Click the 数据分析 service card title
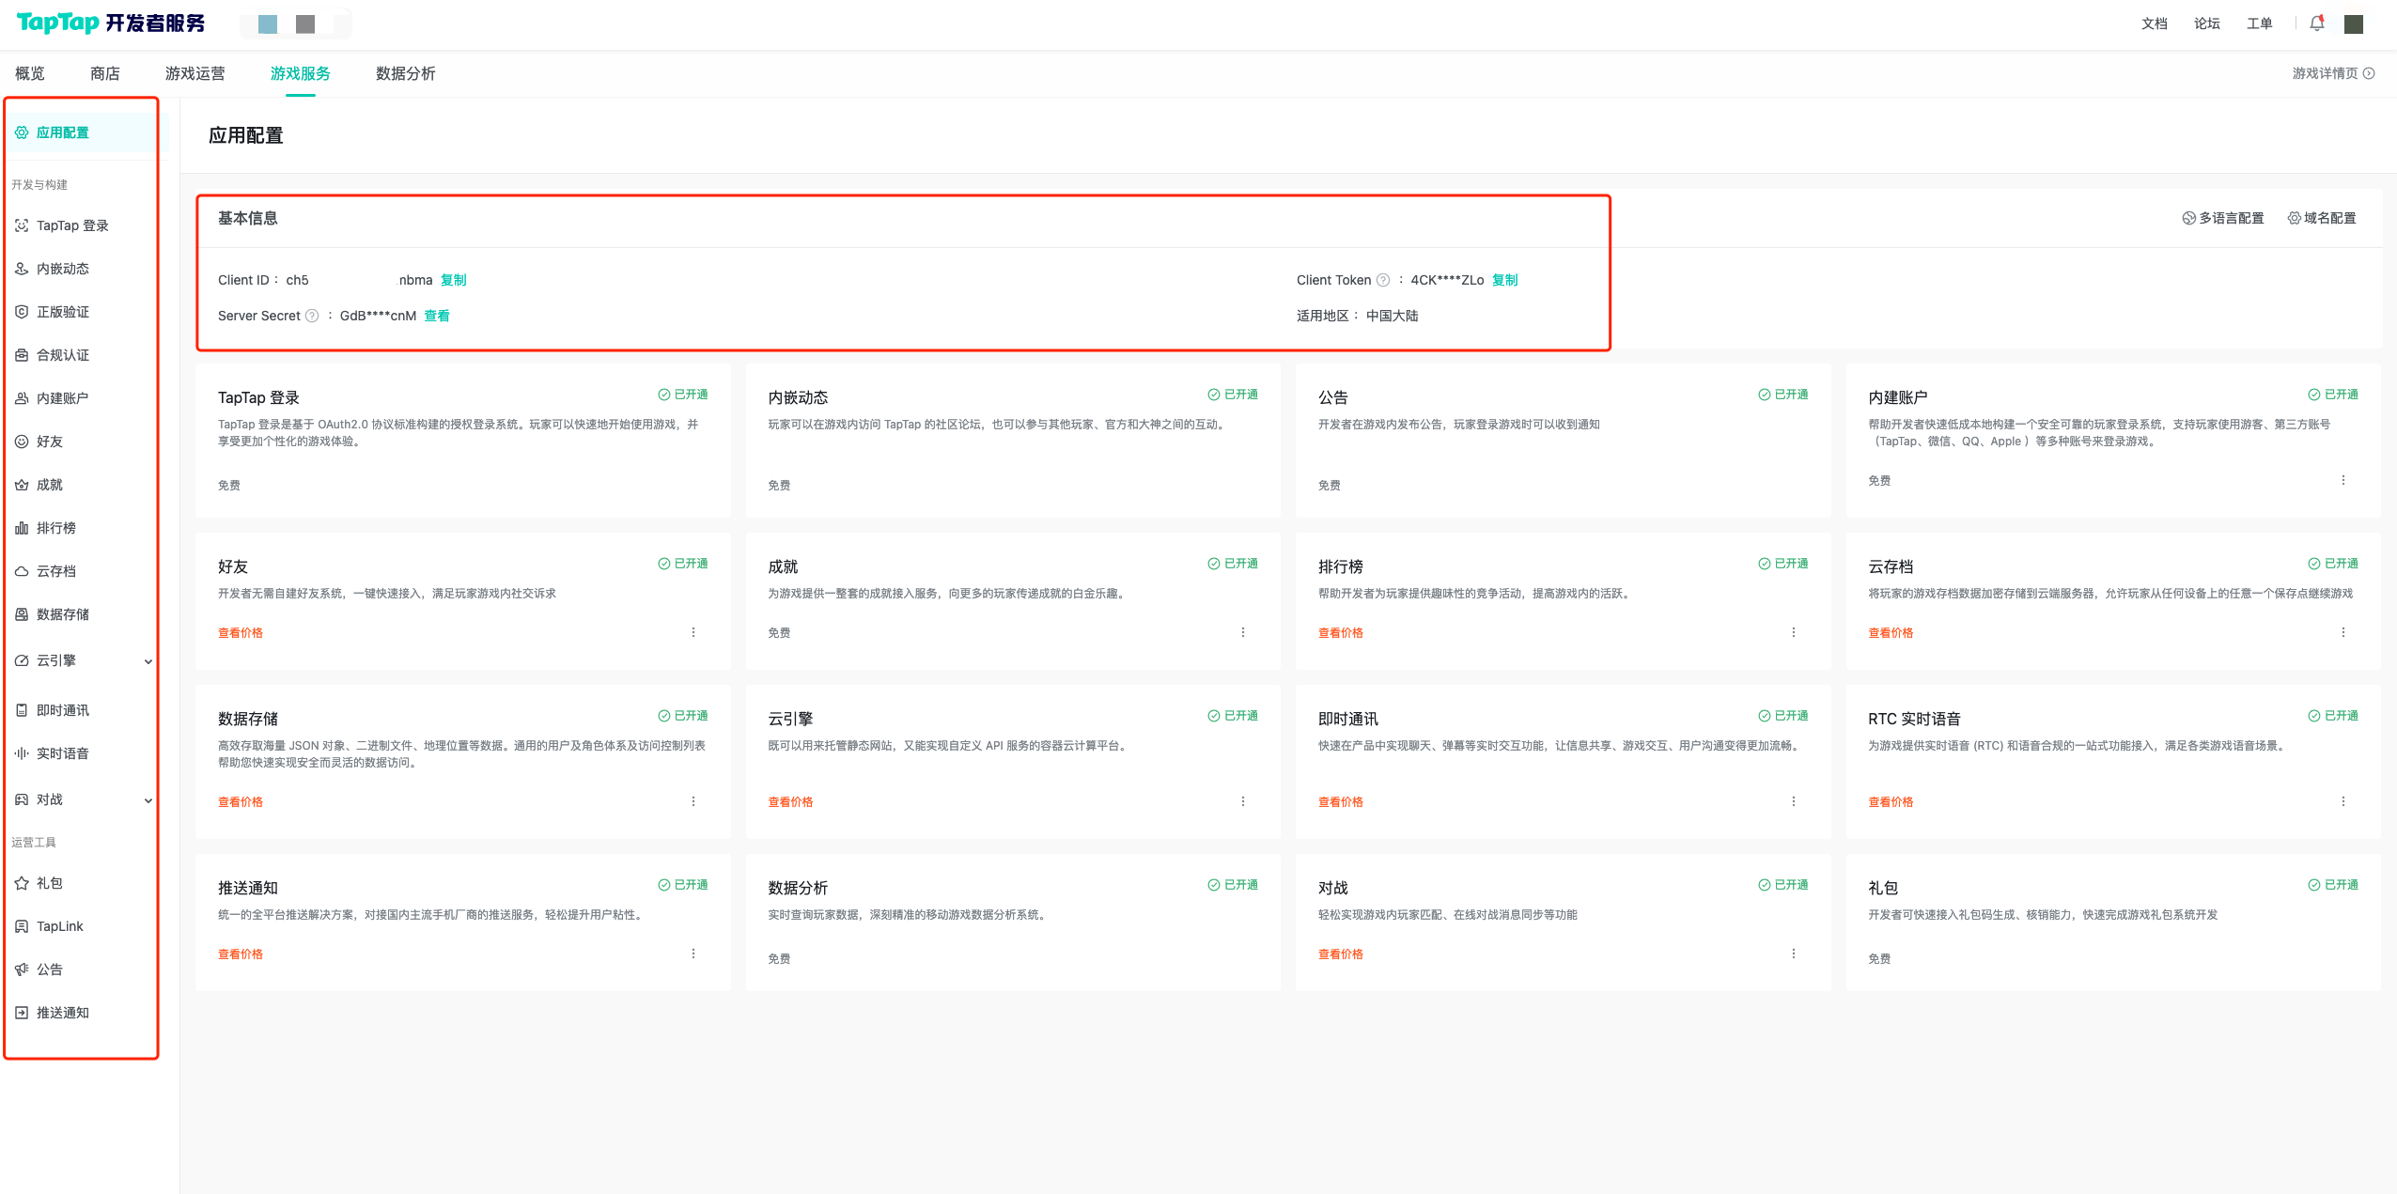The image size is (2397, 1194). click(798, 888)
